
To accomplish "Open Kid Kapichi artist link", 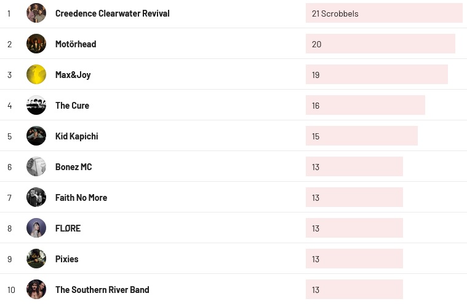I will (76, 136).
